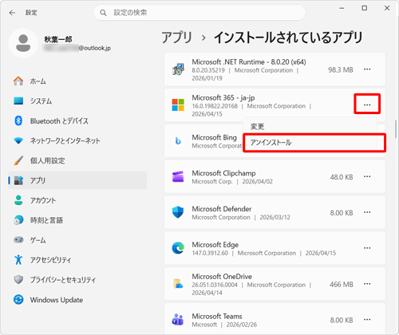
Task: Select the アクセシビリティ sidebar icon
Action: pyautogui.click(x=18, y=260)
